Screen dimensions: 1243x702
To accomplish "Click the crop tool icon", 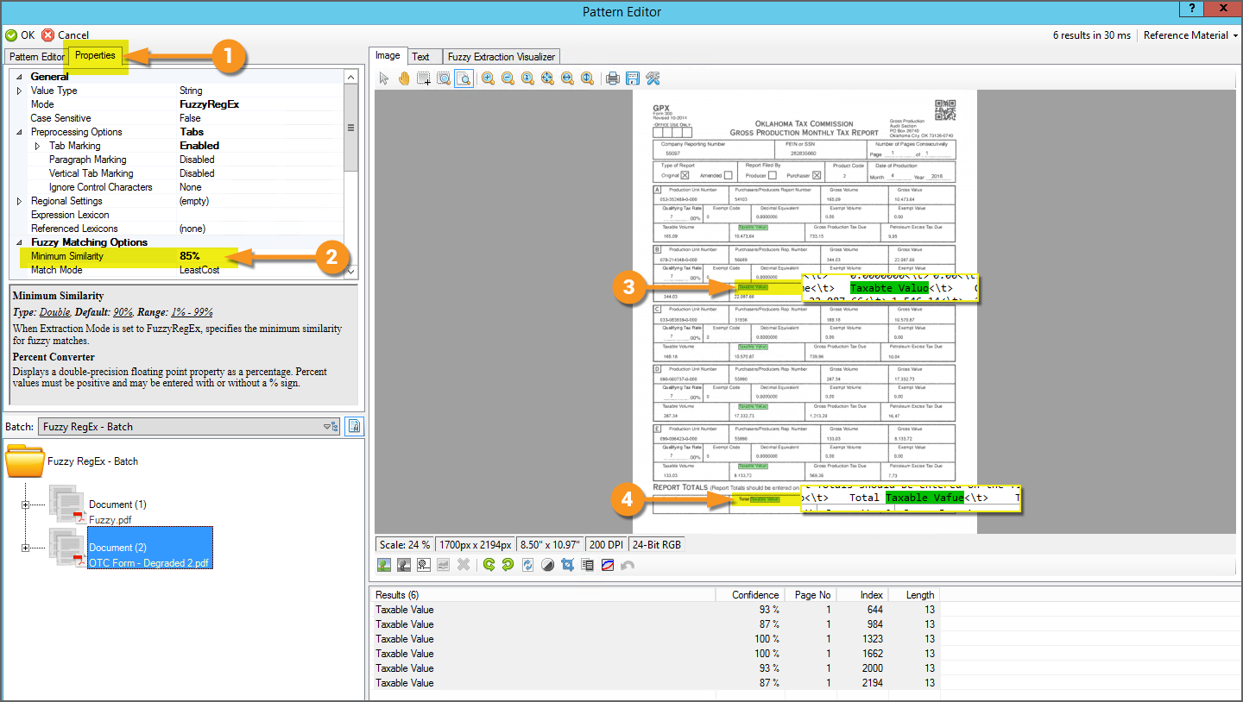I will point(567,565).
